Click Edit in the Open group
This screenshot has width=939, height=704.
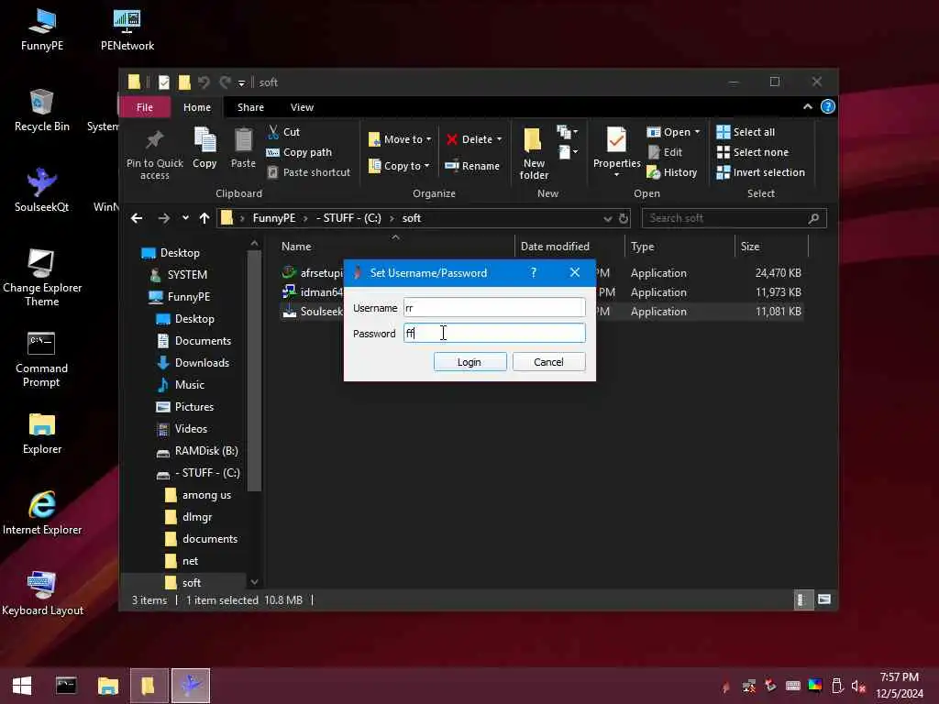pos(666,152)
